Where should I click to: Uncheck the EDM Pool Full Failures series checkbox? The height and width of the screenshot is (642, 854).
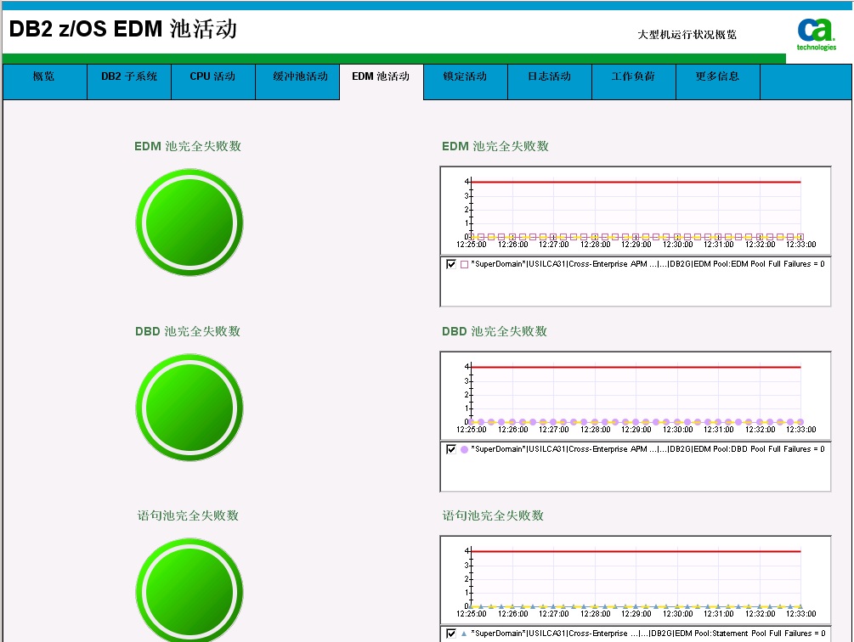pos(451,264)
